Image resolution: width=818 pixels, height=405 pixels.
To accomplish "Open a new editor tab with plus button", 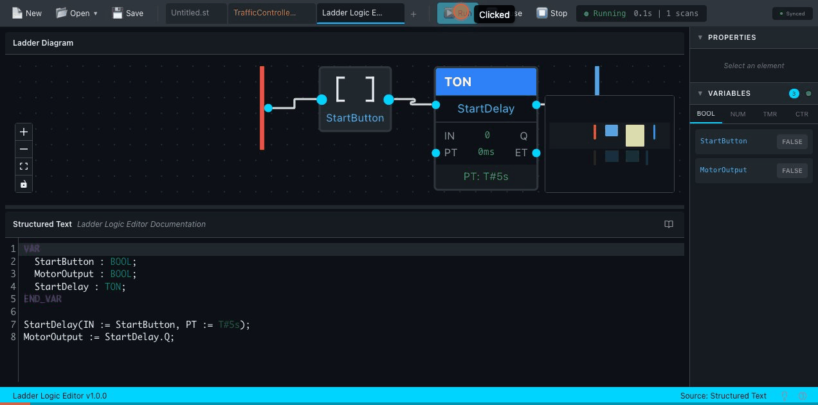I will click(x=414, y=13).
